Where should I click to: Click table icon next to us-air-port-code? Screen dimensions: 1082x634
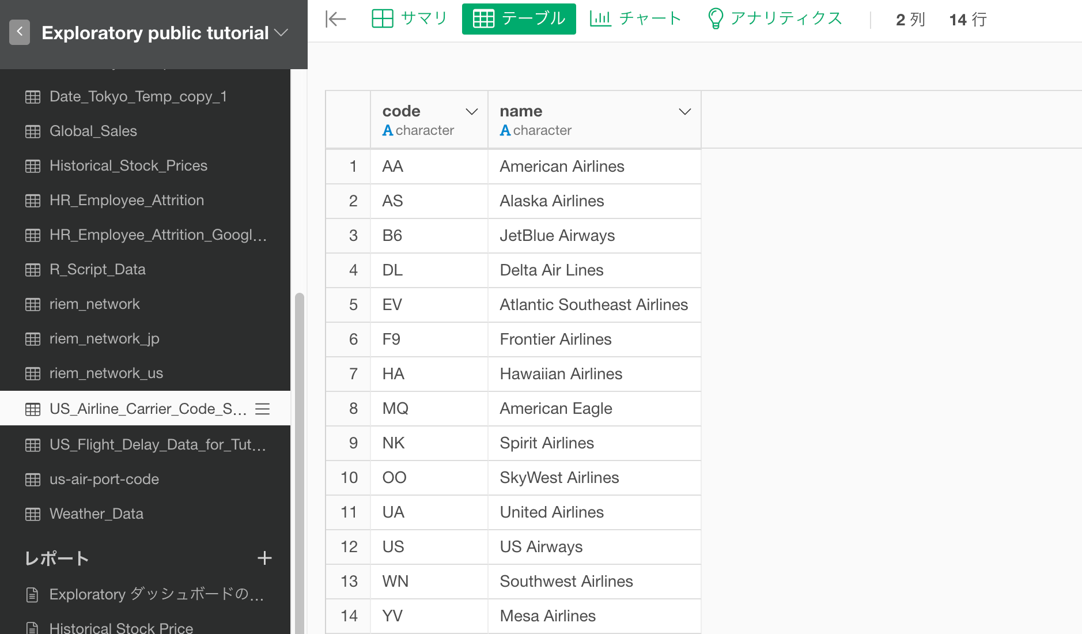pos(33,480)
